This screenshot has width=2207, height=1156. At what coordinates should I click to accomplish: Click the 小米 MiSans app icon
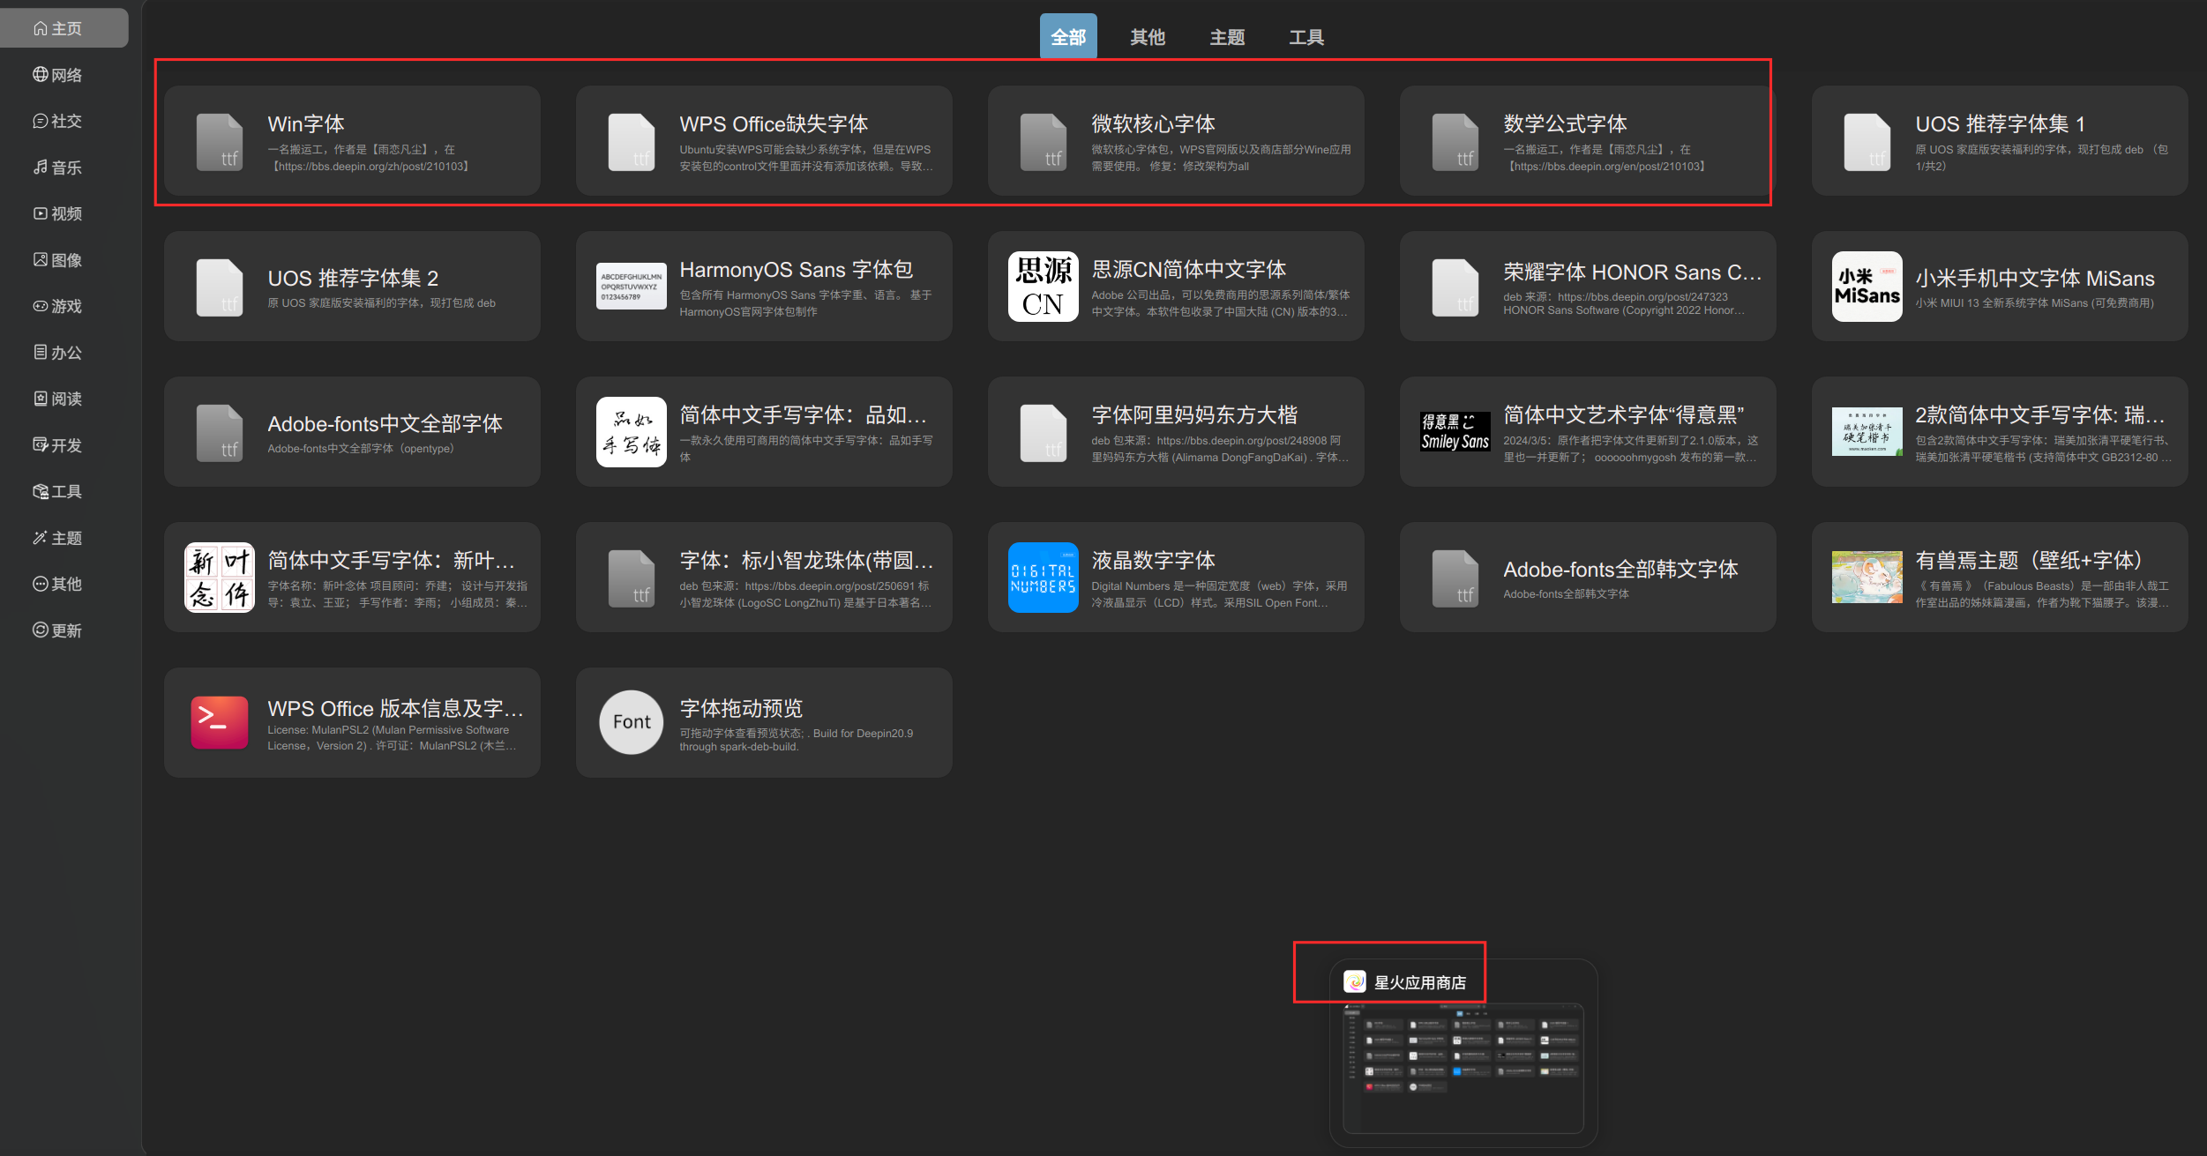[x=1867, y=287]
